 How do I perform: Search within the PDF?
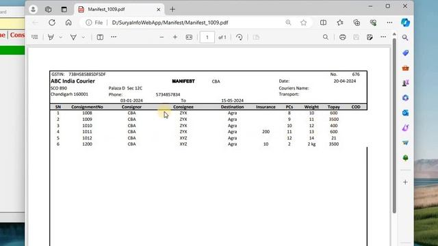pos(326,37)
